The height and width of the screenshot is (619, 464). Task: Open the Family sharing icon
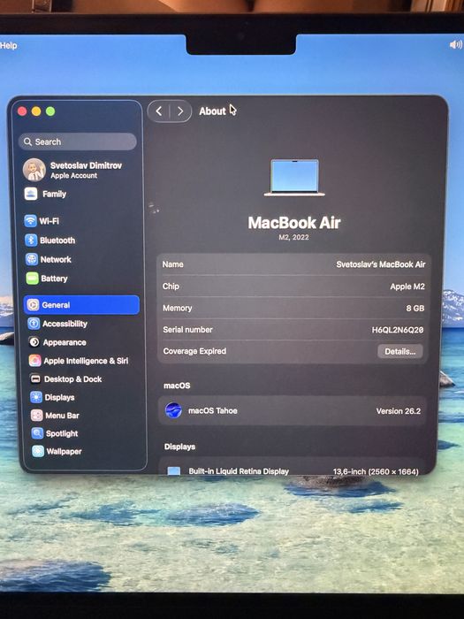tap(31, 194)
